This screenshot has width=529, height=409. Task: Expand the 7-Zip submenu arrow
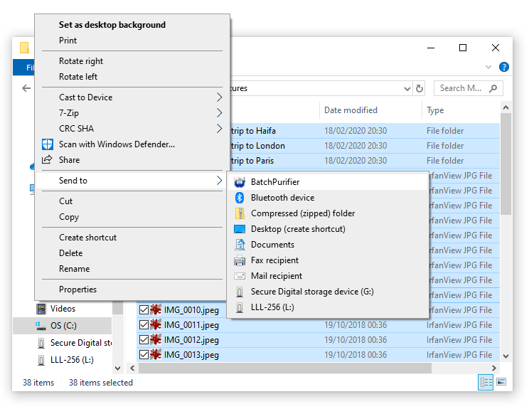(219, 113)
